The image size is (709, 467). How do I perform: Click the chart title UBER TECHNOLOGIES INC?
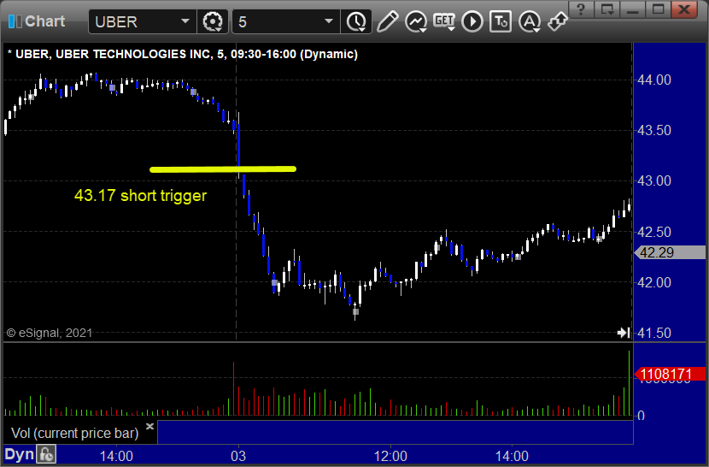click(133, 55)
